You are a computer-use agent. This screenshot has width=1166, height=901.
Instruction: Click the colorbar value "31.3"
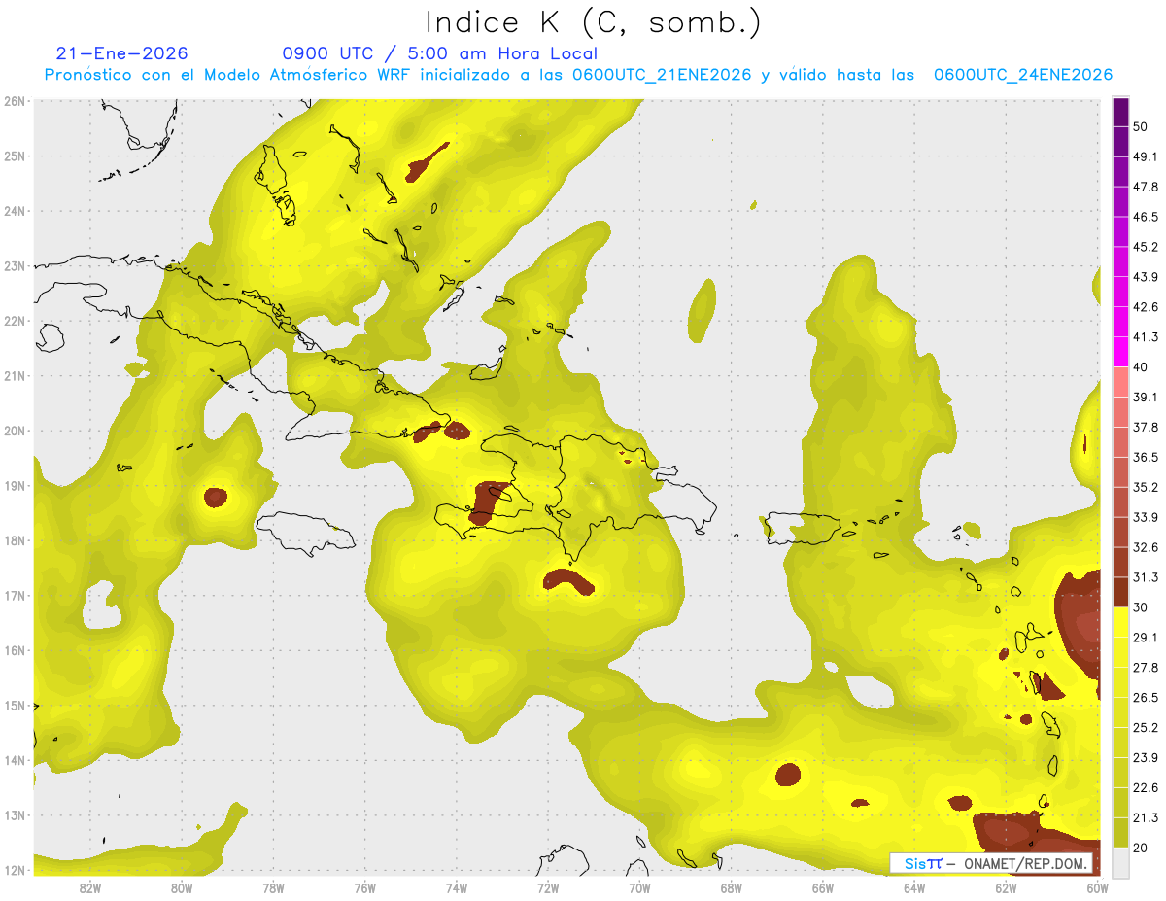click(x=1145, y=577)
